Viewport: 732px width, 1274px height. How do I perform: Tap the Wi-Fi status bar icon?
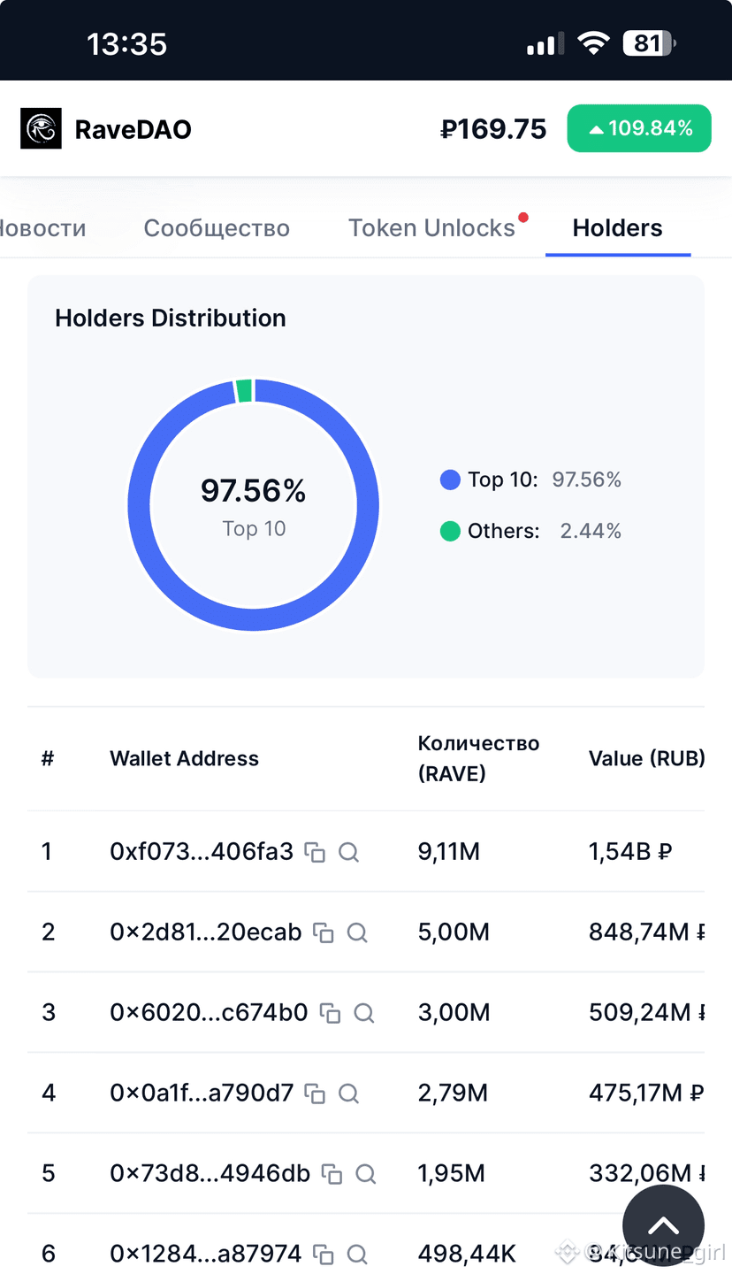[594, 42]
